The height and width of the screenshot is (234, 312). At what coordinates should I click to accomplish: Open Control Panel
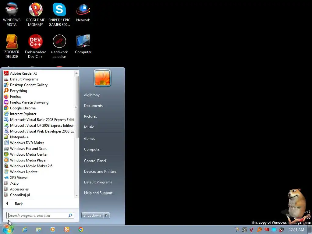(95, 161)
